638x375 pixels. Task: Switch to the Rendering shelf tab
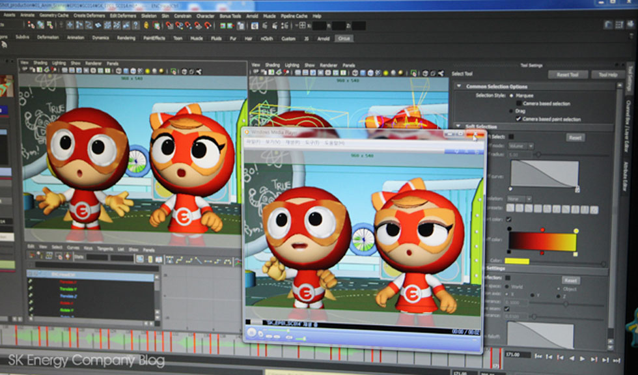[x=126, y=38]
